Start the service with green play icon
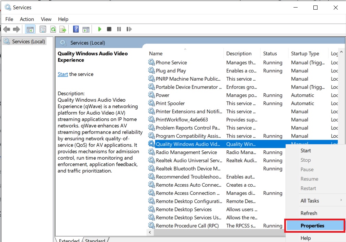Image resolution: width=346 pixels, height=242 pixels. (x=100, y=29)
